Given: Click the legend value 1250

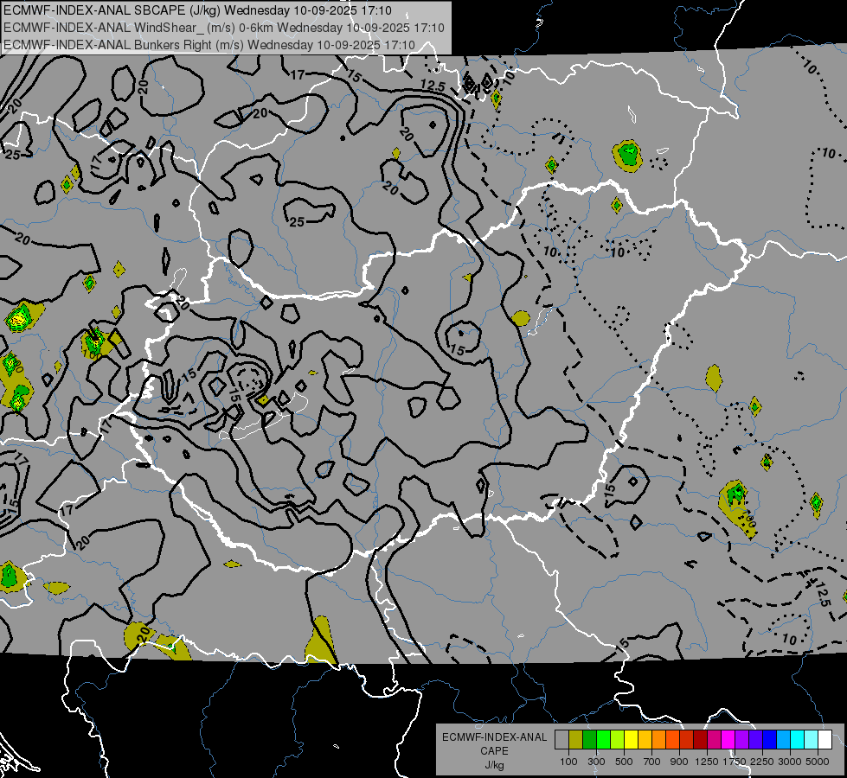Looking at the screenshot, I should (x=707, y=762).
